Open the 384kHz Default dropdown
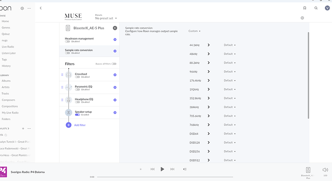This screenshot has height=181, width=332. (230, 107)
